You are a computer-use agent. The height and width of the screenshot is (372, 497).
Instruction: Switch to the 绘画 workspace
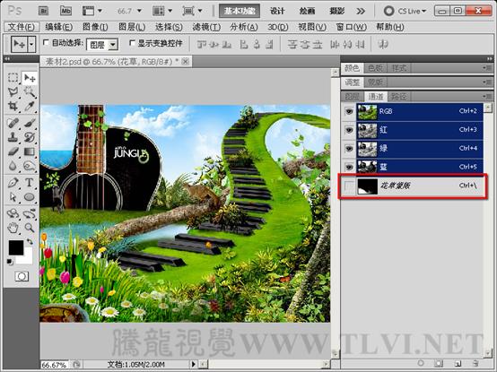(307, 11)
